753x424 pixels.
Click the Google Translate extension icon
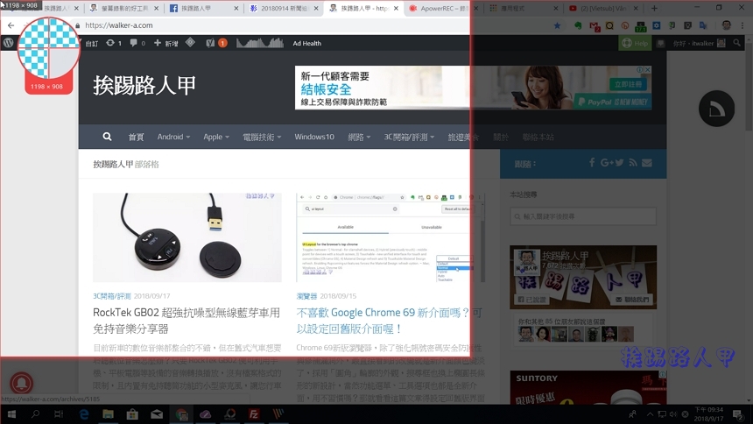pyautogui.click(x=703, y=25)
